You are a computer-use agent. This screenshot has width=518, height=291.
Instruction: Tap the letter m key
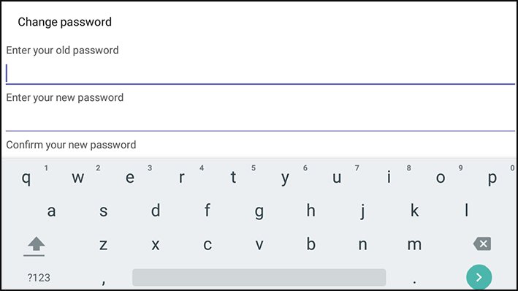414,245
